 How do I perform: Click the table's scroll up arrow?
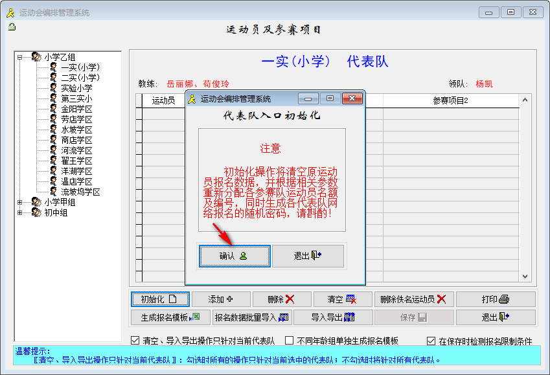[525, 100]
